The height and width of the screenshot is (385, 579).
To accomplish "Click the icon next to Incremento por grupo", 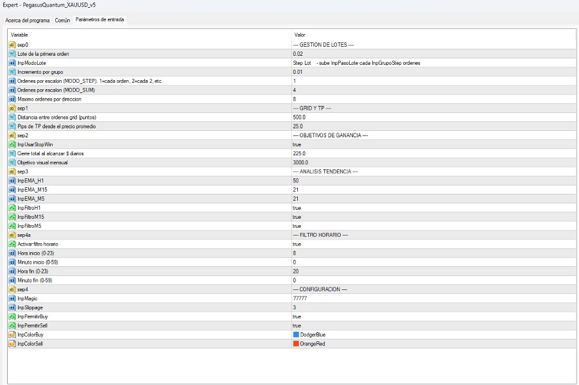I will point(12,72).
